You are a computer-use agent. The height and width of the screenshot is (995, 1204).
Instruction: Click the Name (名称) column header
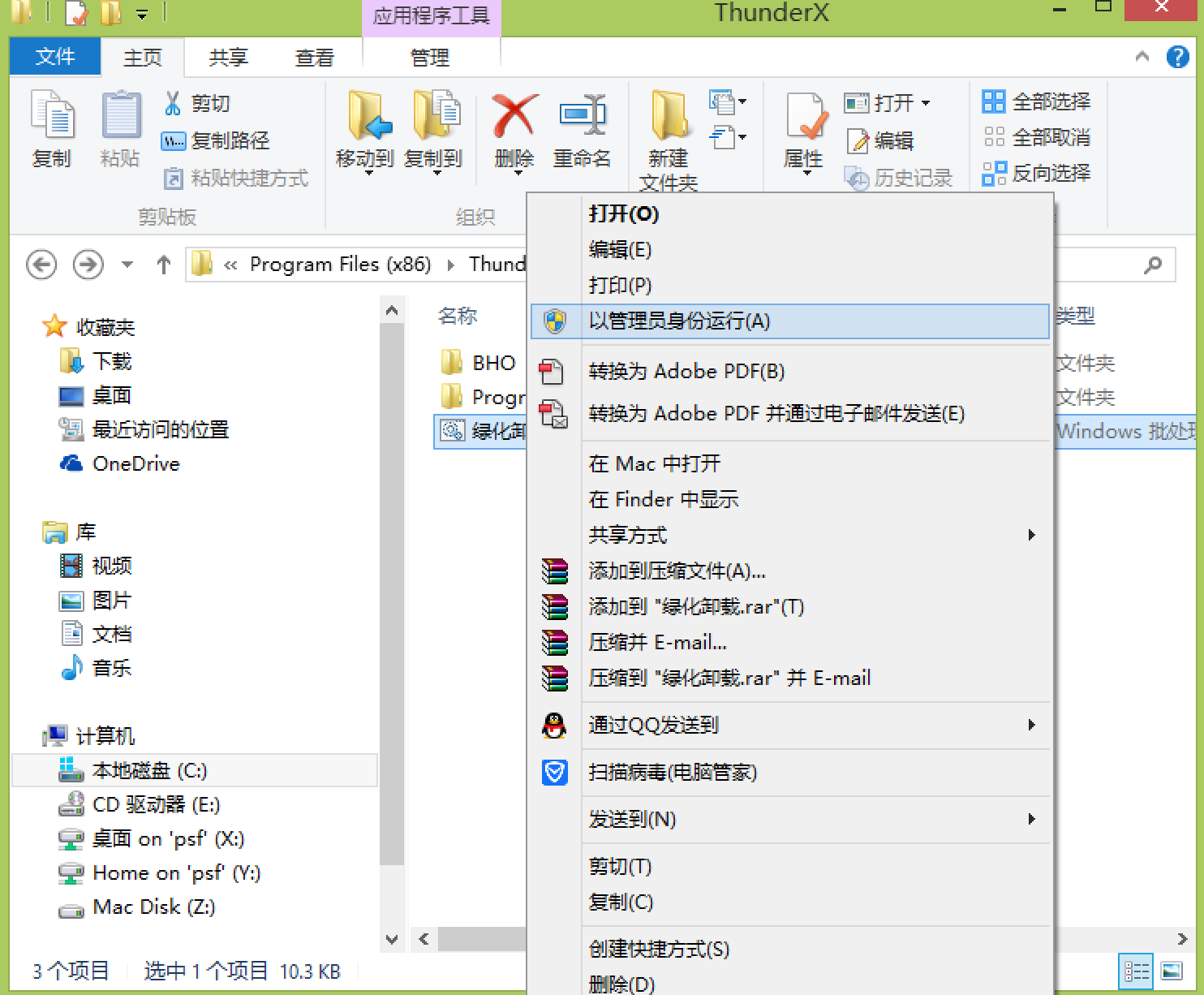tap(458, 316)
